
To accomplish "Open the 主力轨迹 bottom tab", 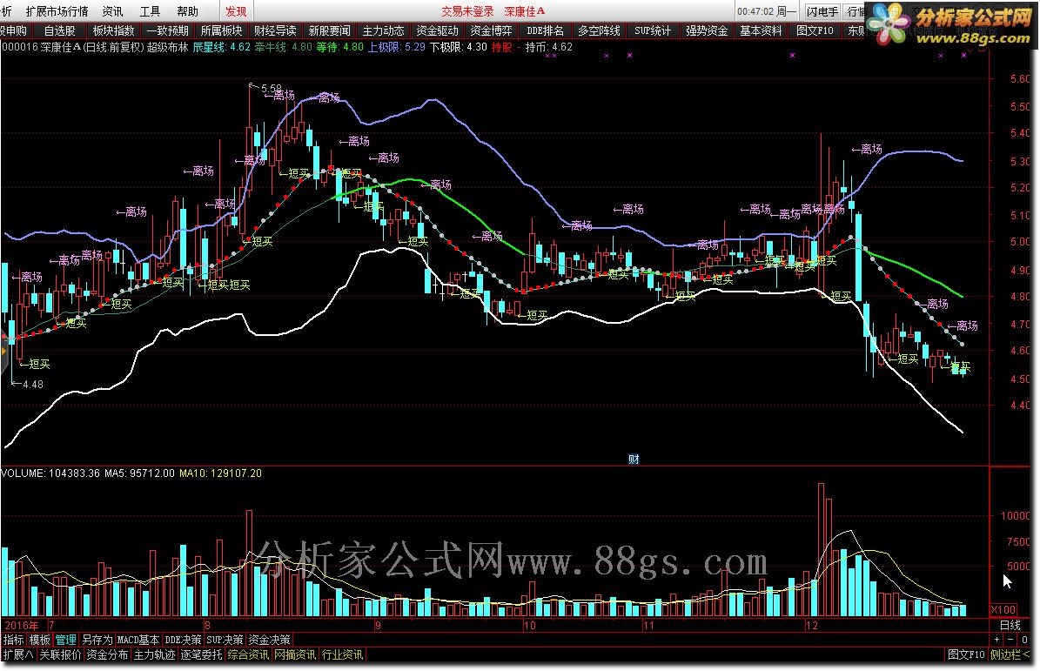I will pos(155,655).
